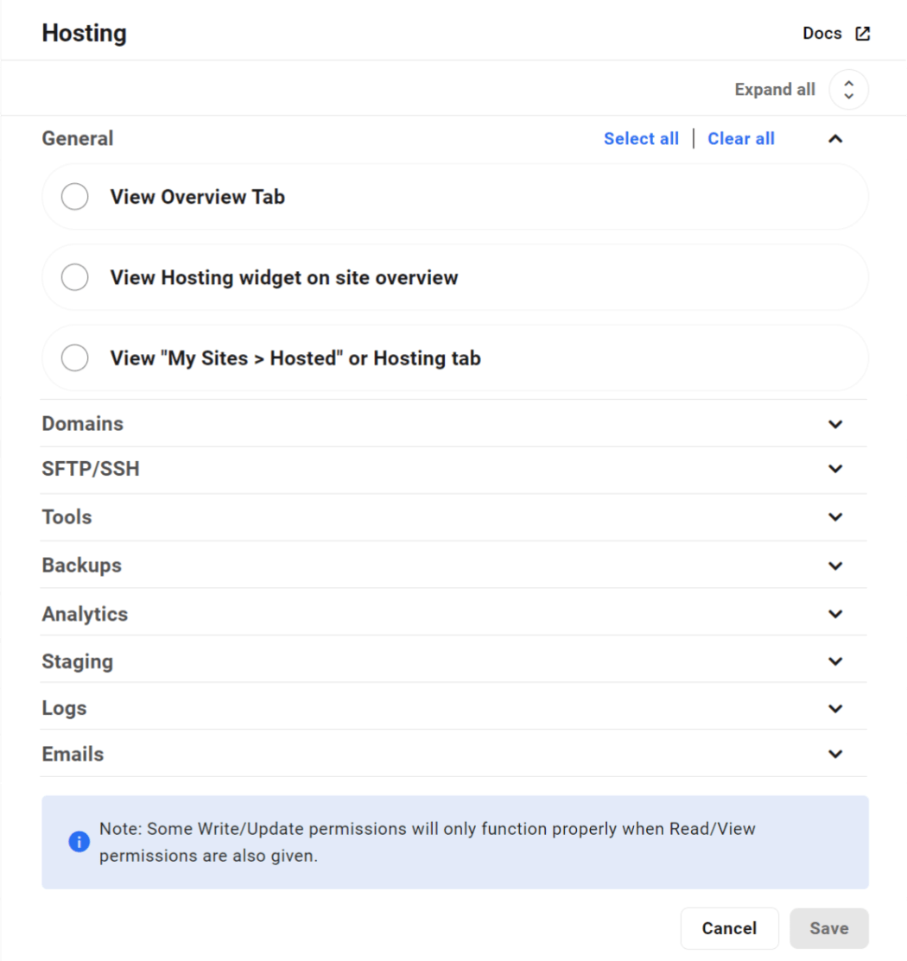Expand the Domains section

click(834, 424)
